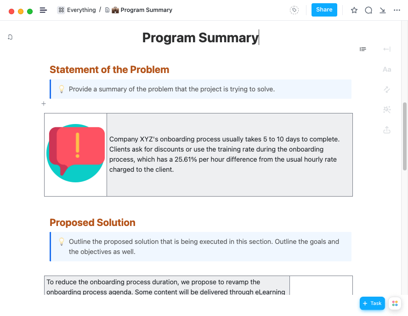The width and height of the screenshot is (408, 316).
Task: Favorite this doc with the star icon
Action: 354,10
